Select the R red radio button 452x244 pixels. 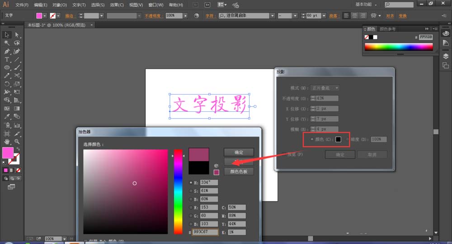click(191, 207)
